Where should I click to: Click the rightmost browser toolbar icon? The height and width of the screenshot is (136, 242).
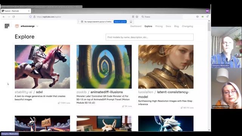pyautogui.click(x=208, y=17)
